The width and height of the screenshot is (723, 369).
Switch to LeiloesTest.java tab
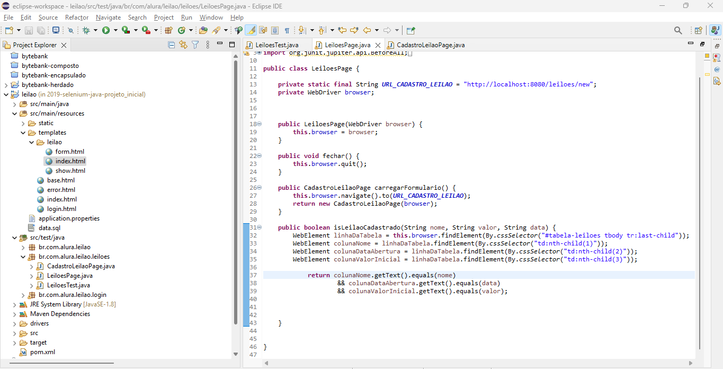click(276, 45)
